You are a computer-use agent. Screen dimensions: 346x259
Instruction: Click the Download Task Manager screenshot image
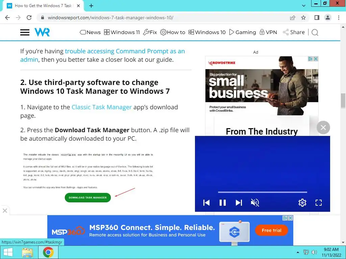(88, 177)
